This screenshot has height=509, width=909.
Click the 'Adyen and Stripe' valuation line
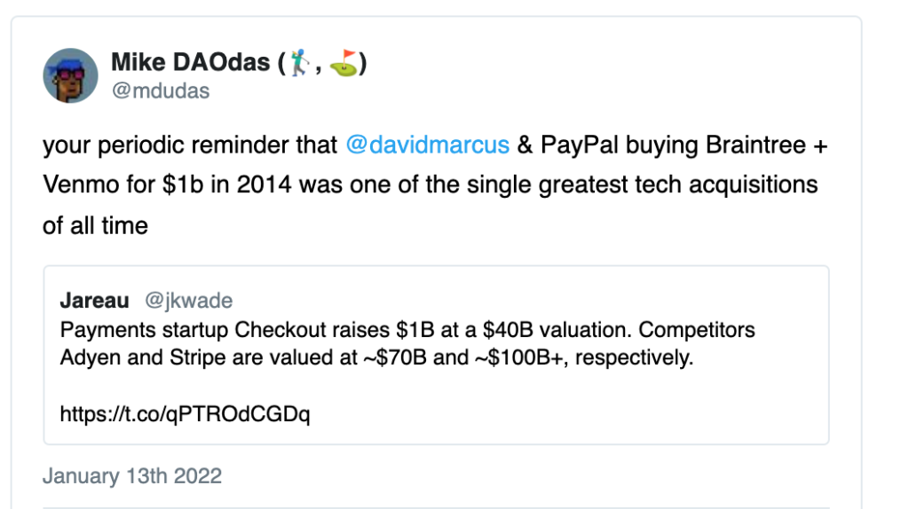pyautogui.click(x=376, y=358)
